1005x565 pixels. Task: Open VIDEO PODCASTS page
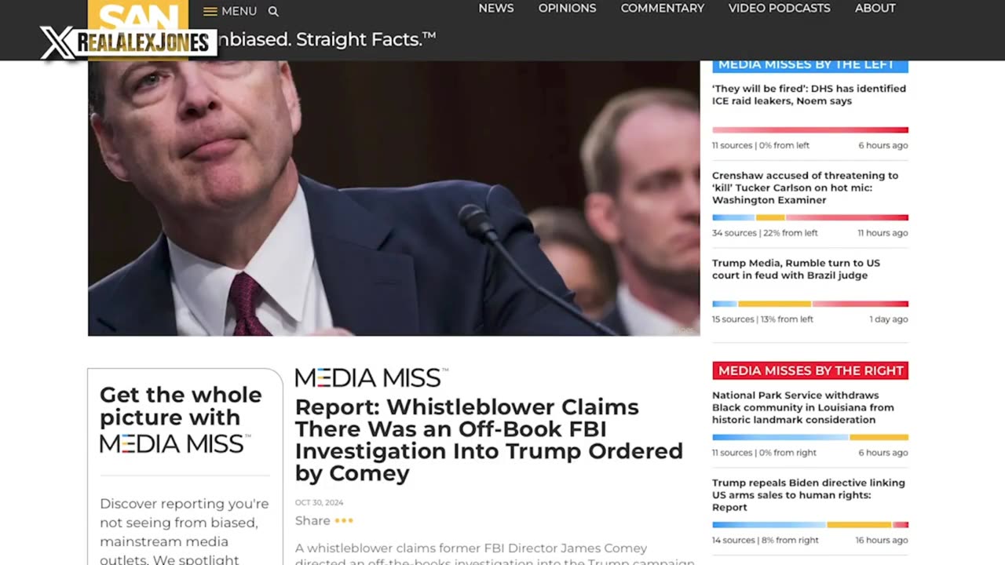coord(779,9)
